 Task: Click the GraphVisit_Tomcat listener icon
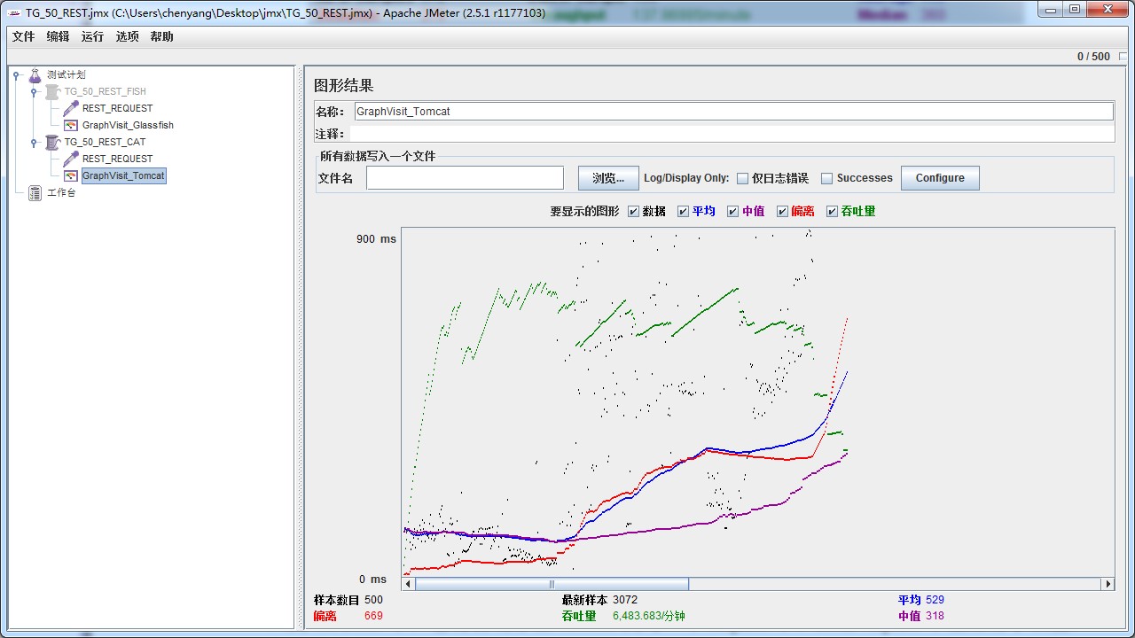coord(70,175)
